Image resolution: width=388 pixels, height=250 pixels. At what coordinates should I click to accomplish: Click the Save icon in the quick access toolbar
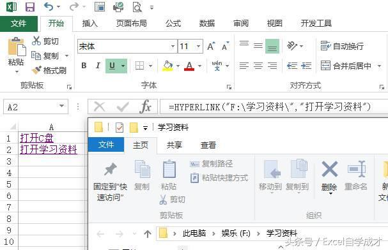(30, 6)
